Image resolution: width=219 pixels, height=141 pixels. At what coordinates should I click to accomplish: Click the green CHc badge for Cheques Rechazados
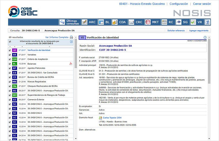[15, 86]
